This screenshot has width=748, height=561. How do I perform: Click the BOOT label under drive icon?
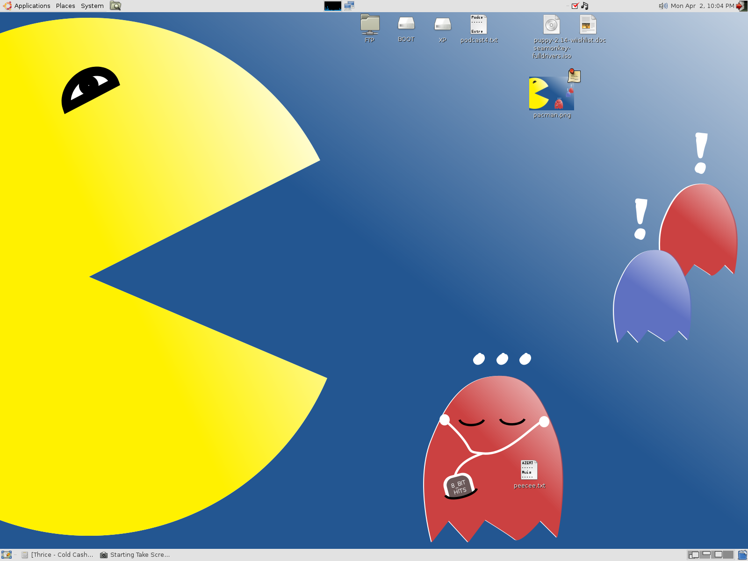(x=406, y=39)
